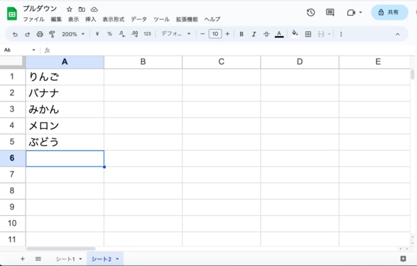This screenshot has height=266, width=417.
Task: Toggle bold formatting
Action: click(x=242, y=34)
